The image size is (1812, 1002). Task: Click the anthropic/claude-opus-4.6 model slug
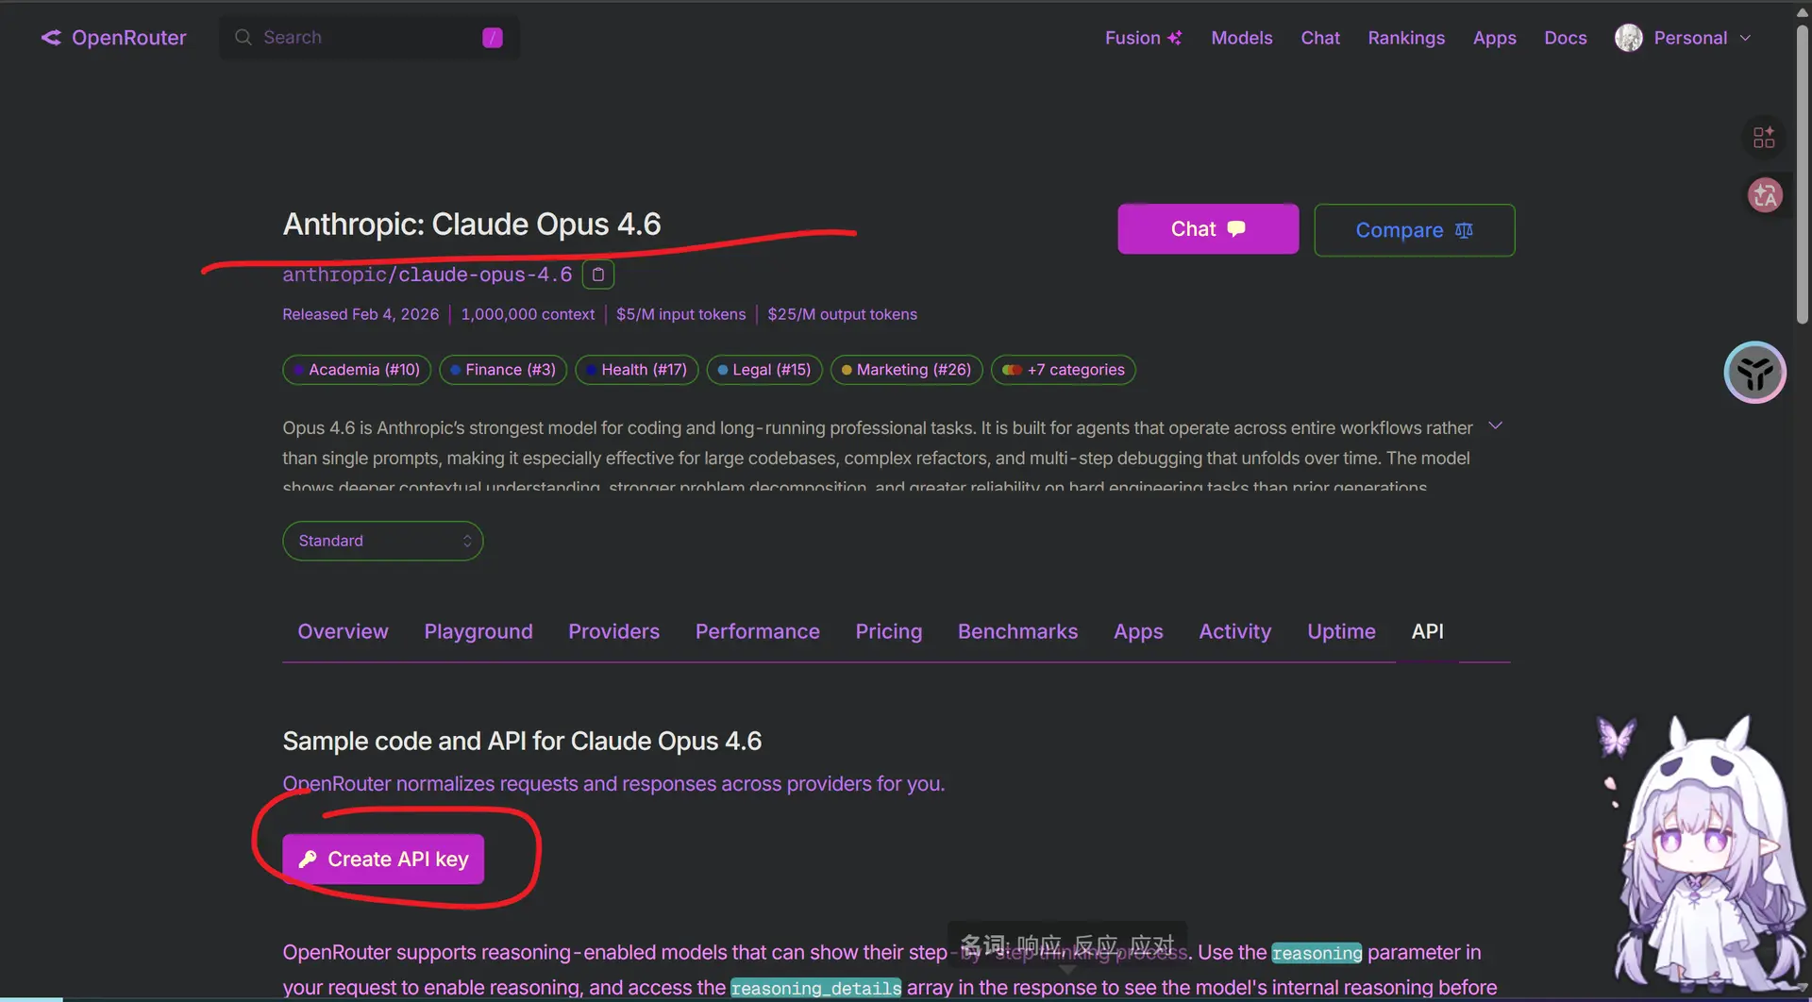(x=428, y=275)
